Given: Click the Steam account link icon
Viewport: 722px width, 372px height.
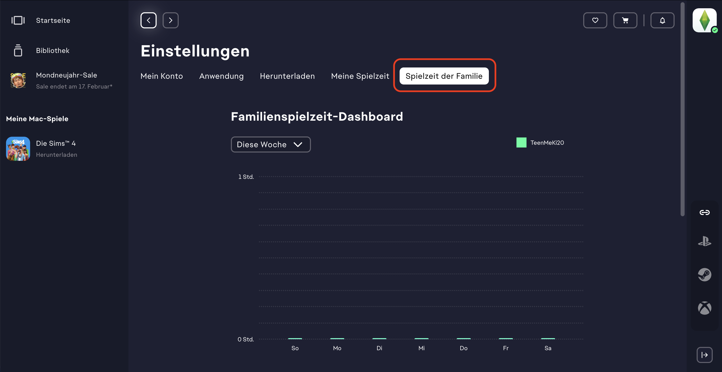Looking at the screenshot, I should (x=704, y=274).
